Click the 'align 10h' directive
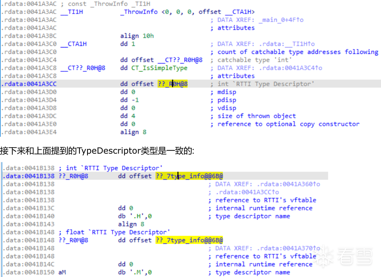381x277 pixels. (x=137, y=36)
